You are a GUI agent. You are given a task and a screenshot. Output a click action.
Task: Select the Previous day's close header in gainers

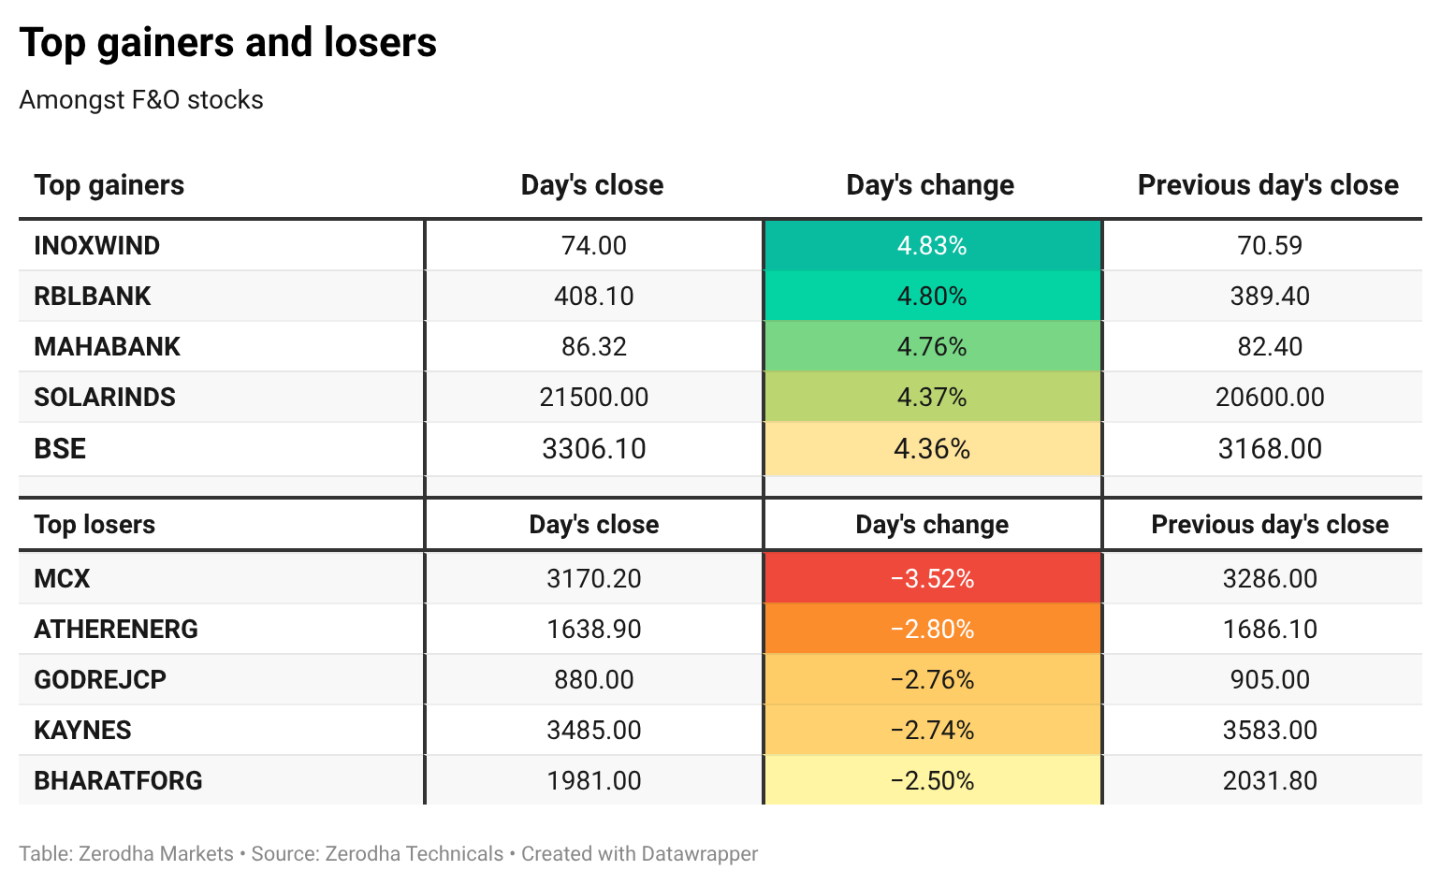coord(1268,185)
